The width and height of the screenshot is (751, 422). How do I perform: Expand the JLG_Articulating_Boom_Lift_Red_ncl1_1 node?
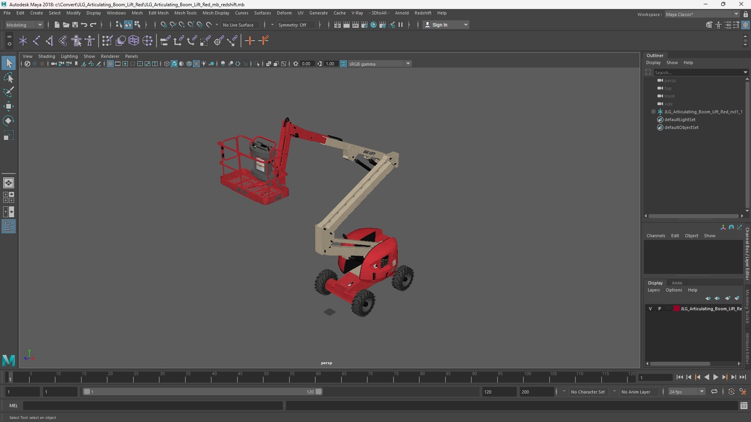pos(653,112)
